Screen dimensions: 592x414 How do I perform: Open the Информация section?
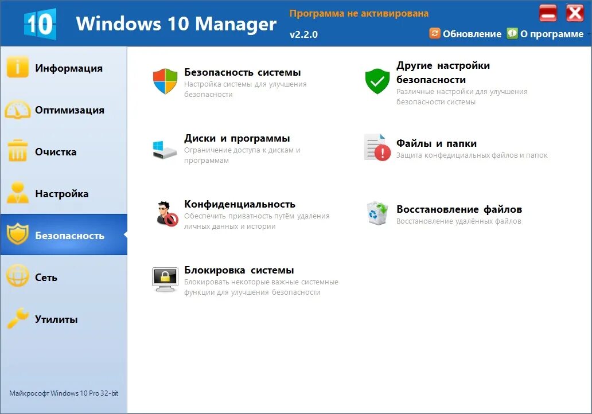point(64,68)
